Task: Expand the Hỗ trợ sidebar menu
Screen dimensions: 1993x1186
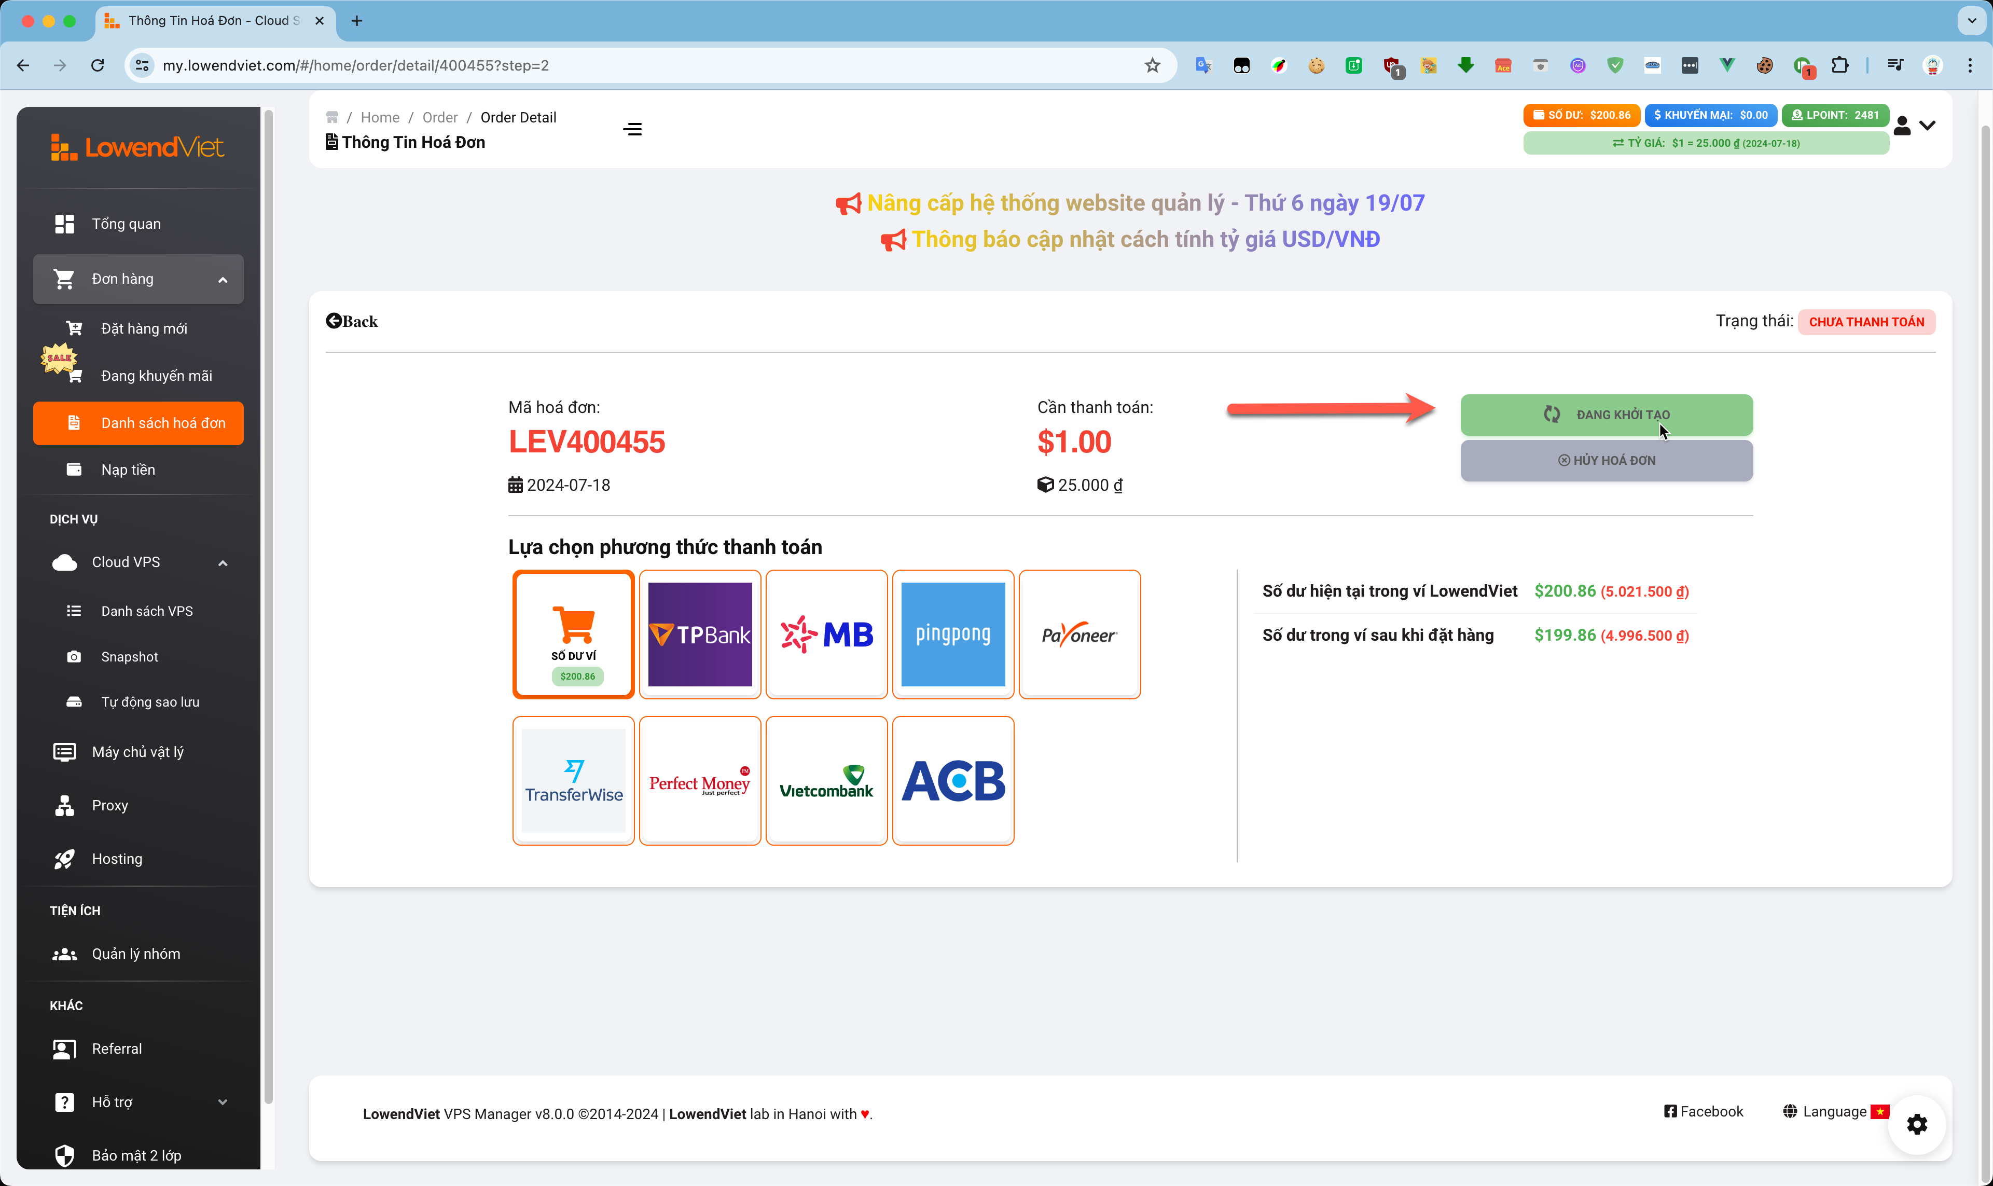Action: click(x=223, y=1102)
